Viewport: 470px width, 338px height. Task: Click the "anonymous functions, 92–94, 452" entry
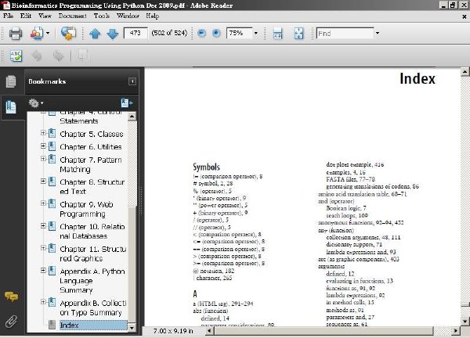point(361,223)
